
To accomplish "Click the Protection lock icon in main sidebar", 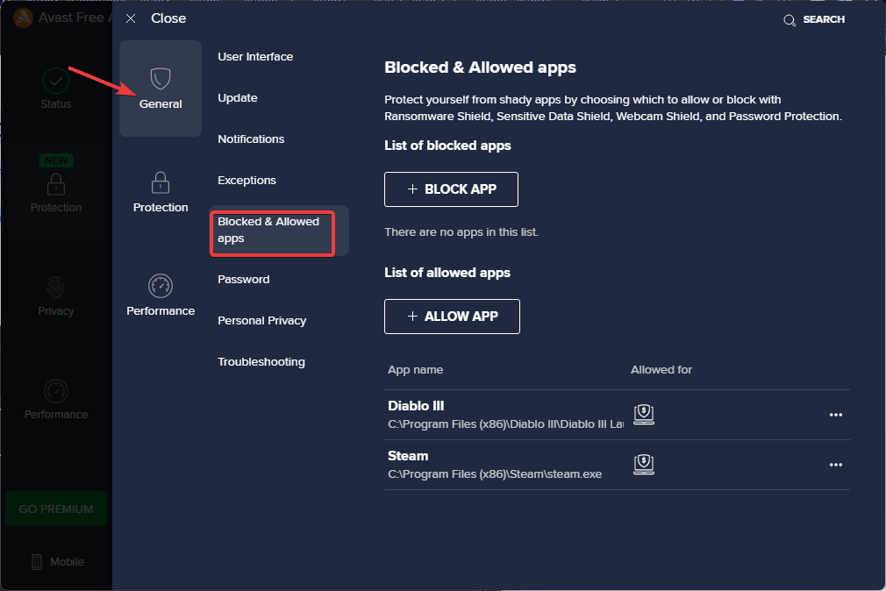I will point(56,184).
